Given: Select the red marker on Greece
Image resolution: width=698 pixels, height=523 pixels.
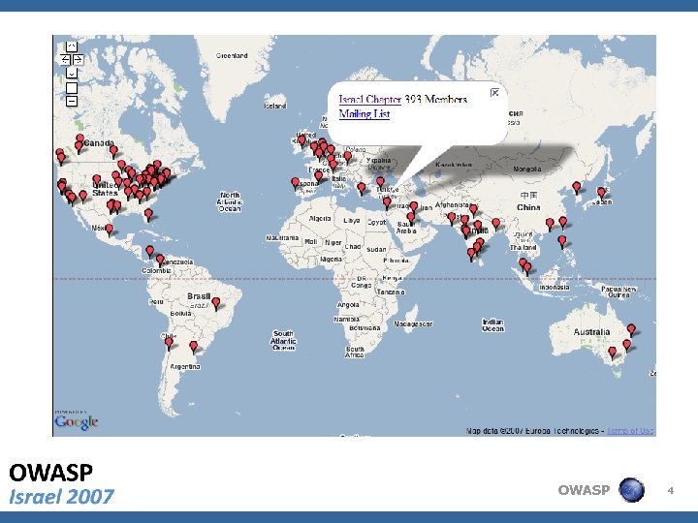Looking at the screenshot, I should (x=362, y=188).
